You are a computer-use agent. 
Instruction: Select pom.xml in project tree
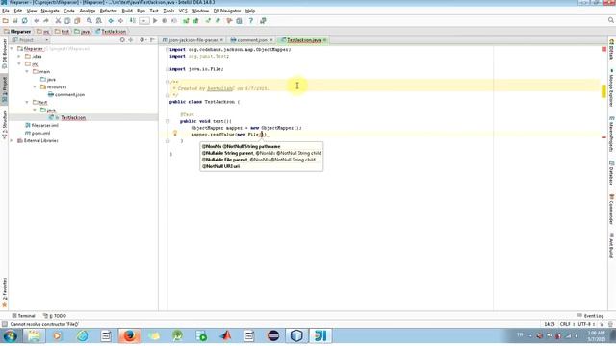tap(38, 133)
